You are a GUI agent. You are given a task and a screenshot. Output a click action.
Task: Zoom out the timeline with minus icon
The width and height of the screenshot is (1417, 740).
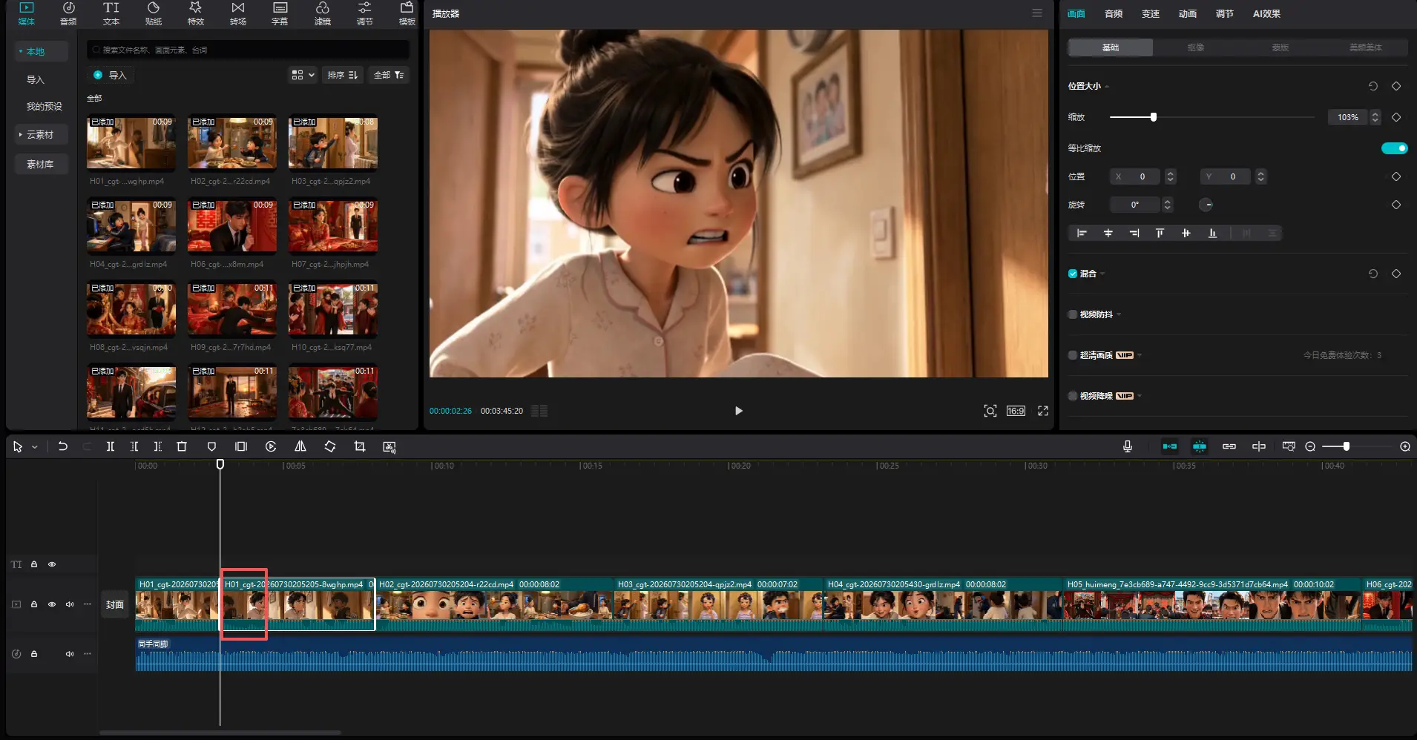coord(1310,446)
